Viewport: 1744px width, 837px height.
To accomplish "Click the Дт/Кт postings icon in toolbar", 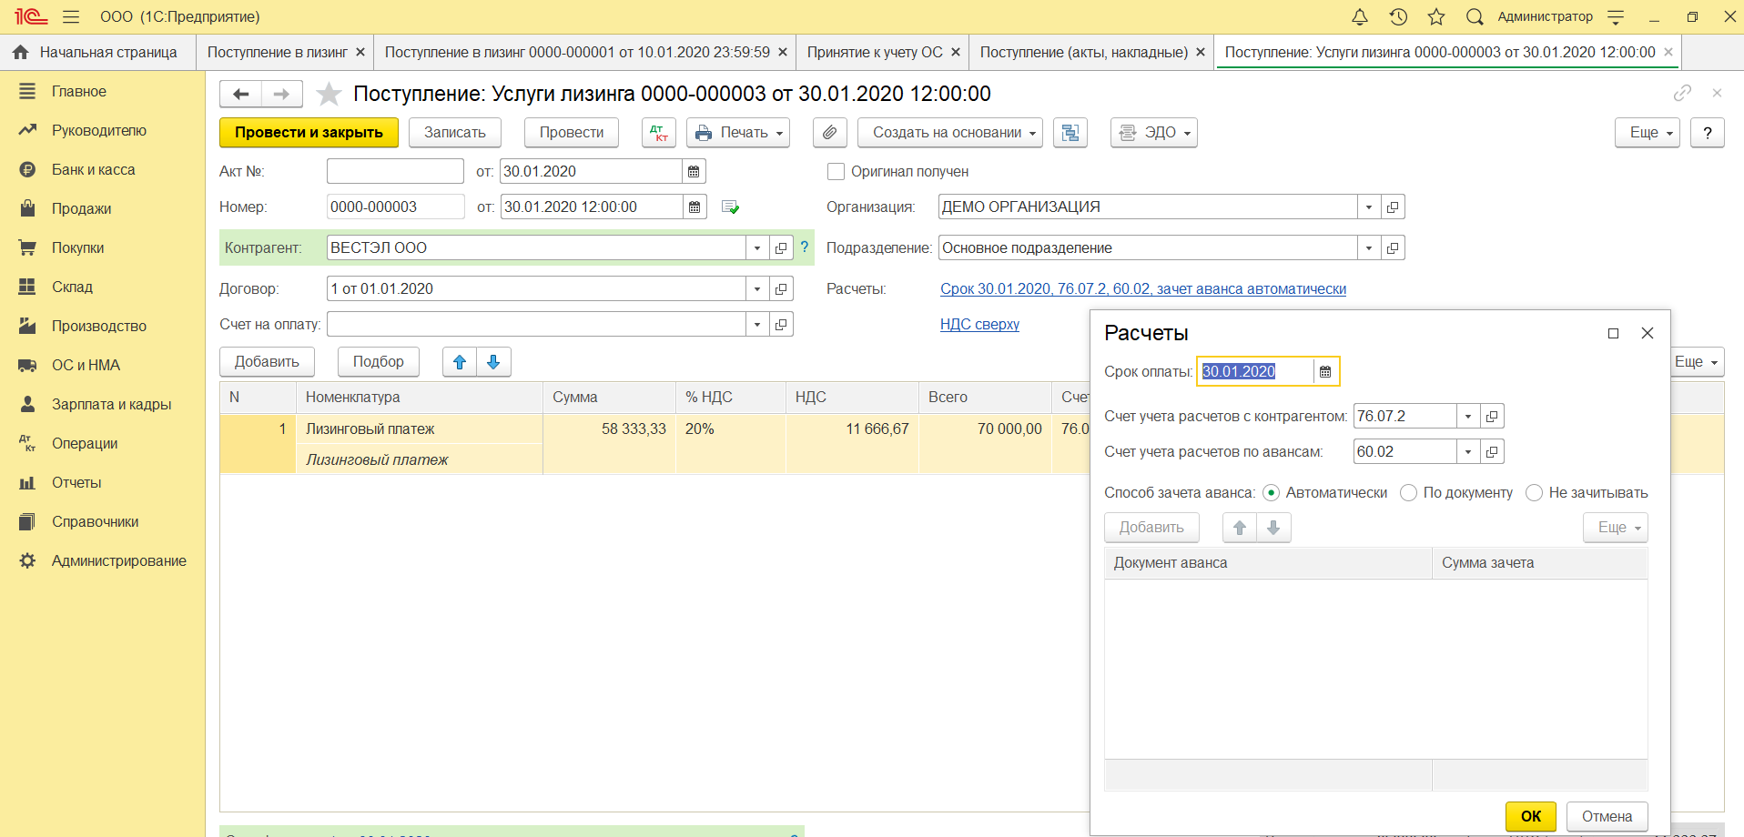I will click(658, 133).
